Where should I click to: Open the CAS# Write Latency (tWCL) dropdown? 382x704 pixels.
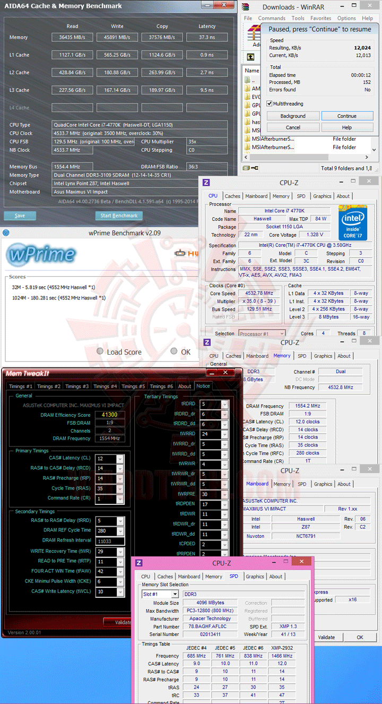pos(120,592)
